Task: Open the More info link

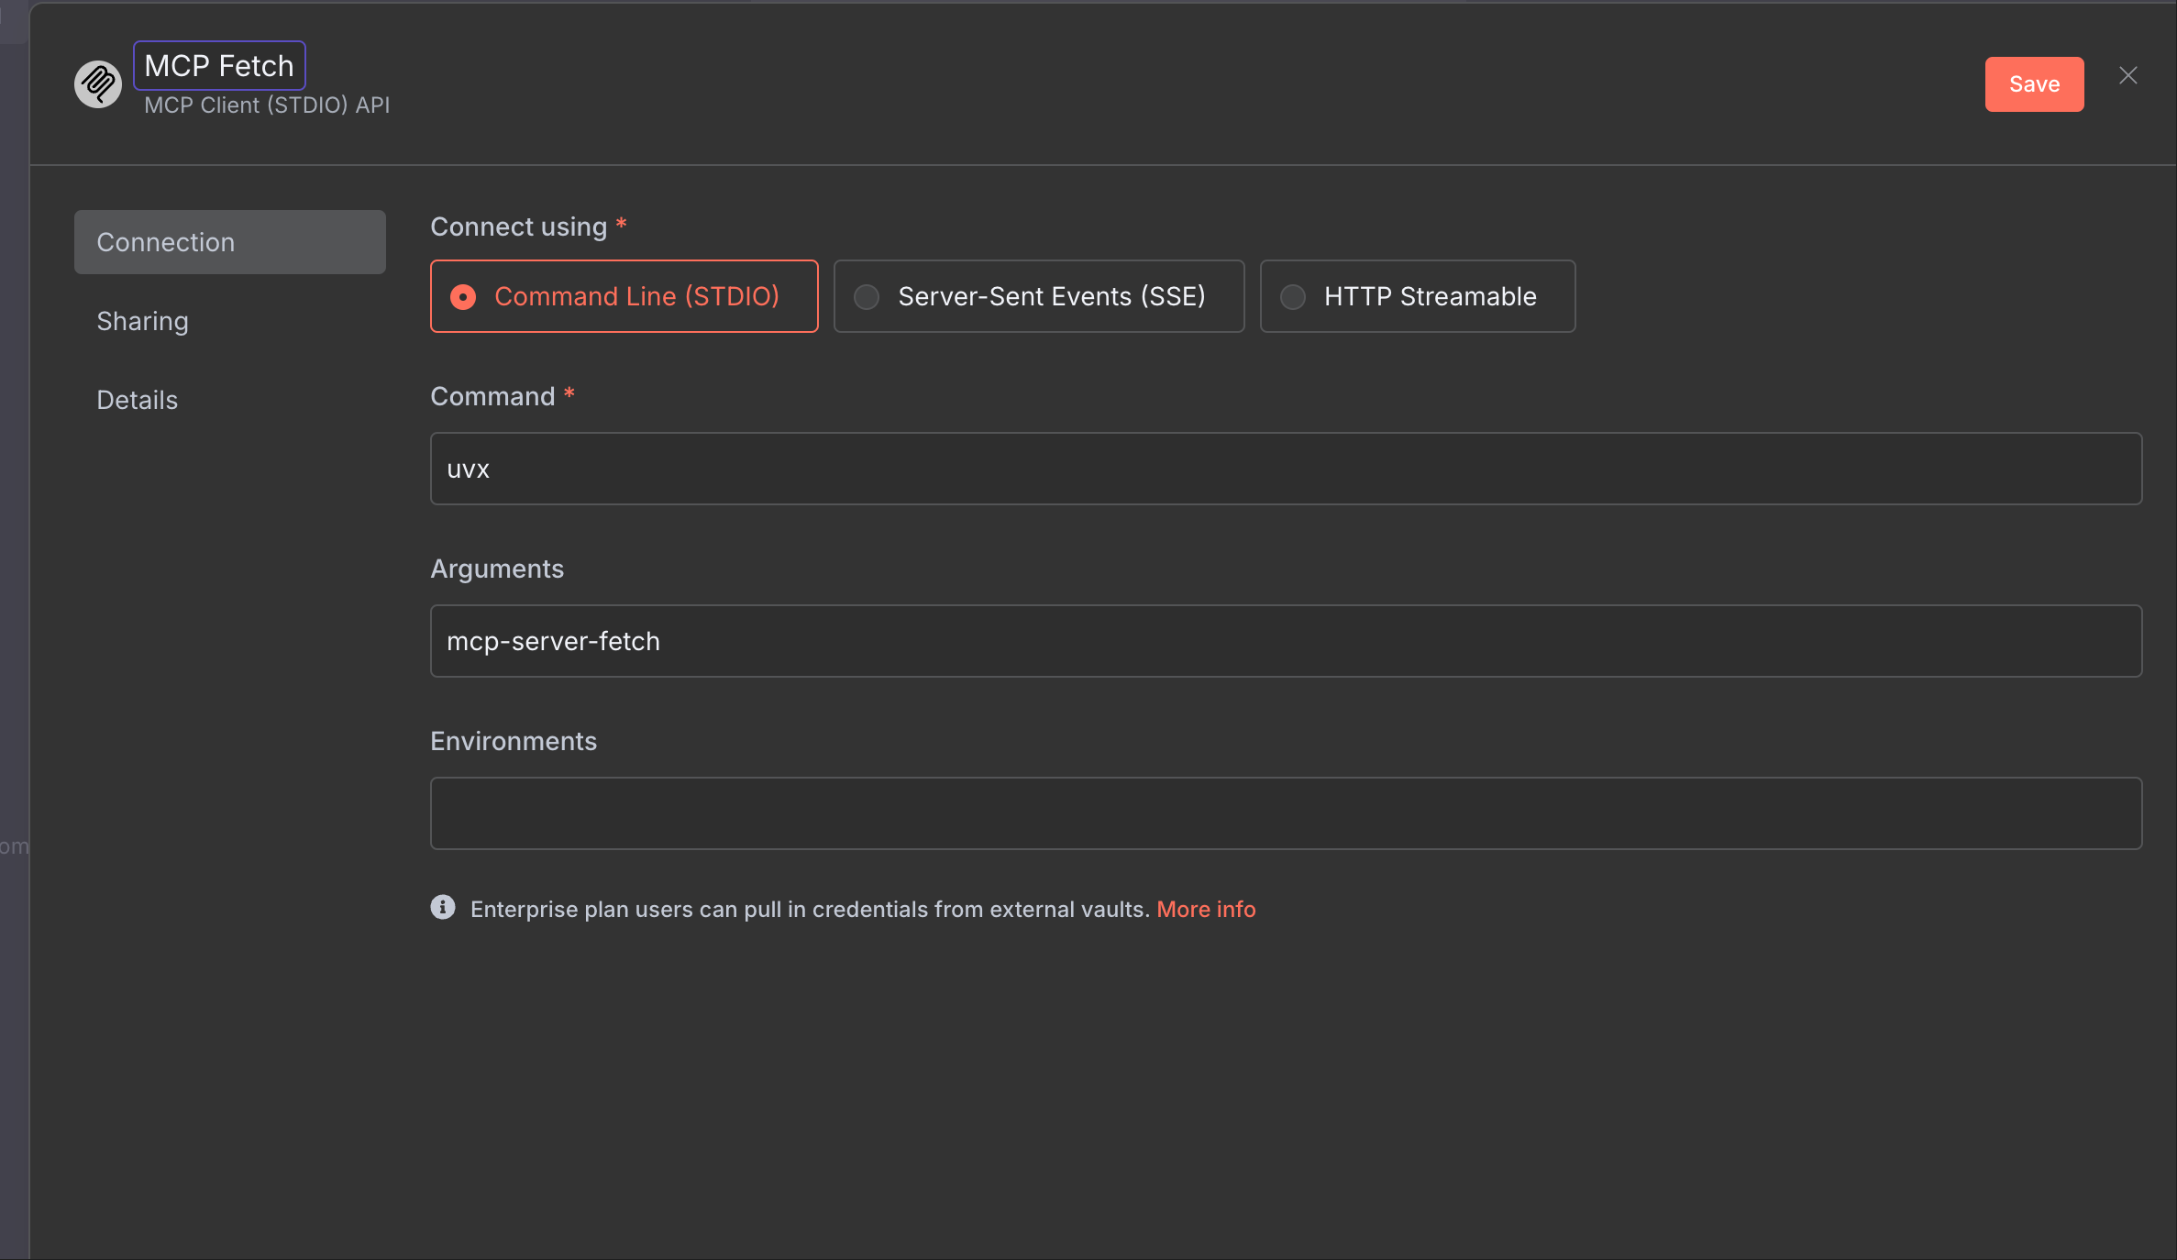Action: point(1205,909)
